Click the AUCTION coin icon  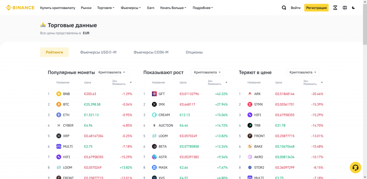click(154, 125)
